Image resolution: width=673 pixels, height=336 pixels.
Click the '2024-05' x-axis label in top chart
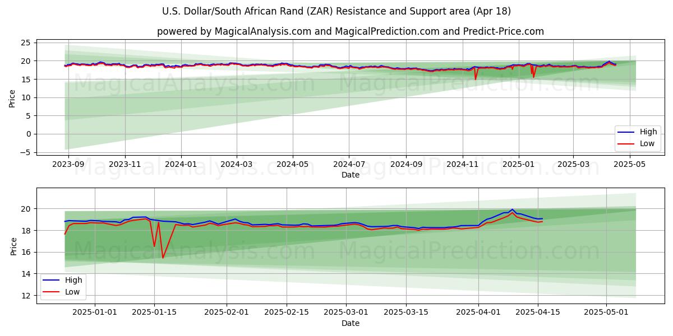(293, 165)
